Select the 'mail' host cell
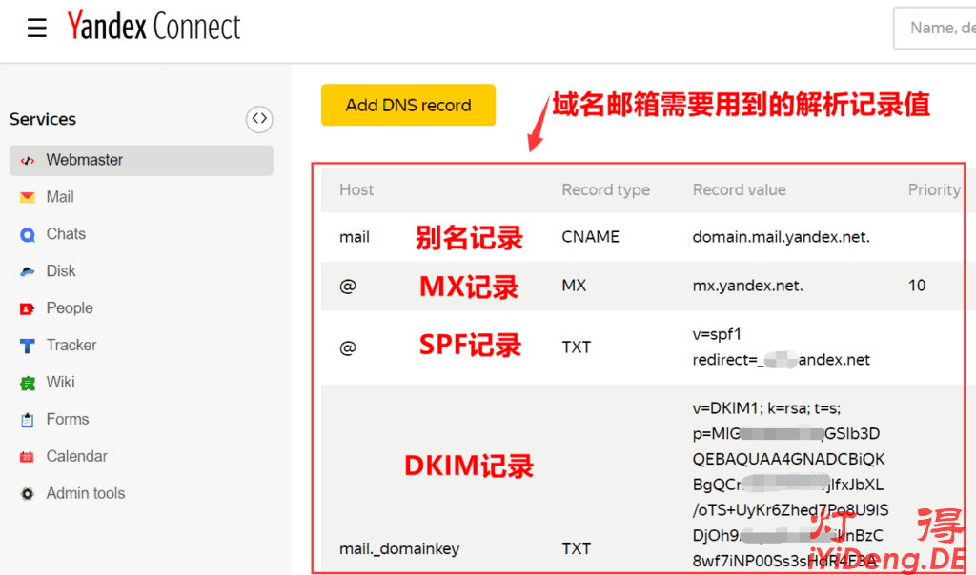Viewport: 976px width, 575px height. pos(355,237)
